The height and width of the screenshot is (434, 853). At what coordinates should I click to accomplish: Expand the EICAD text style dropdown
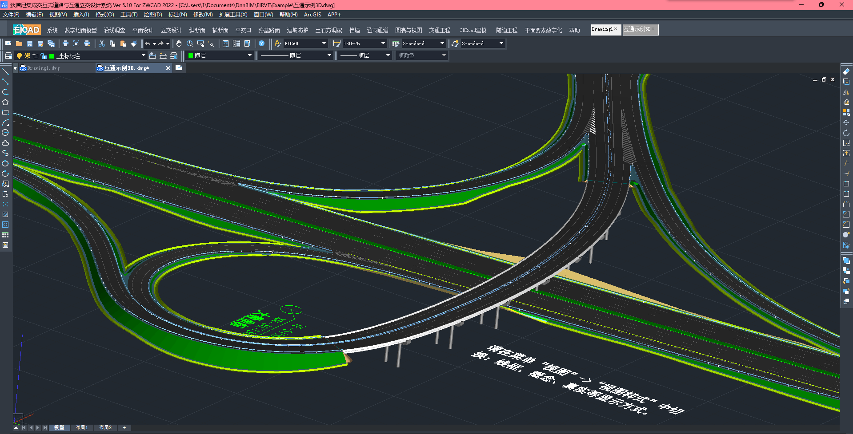pos(324,43)
